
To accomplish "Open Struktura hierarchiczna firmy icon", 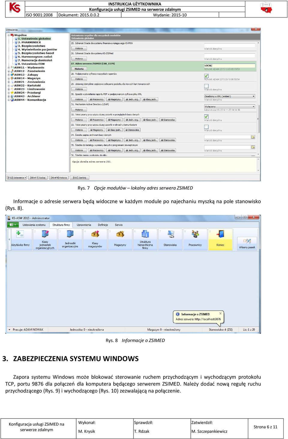I will tap(145, 239).
